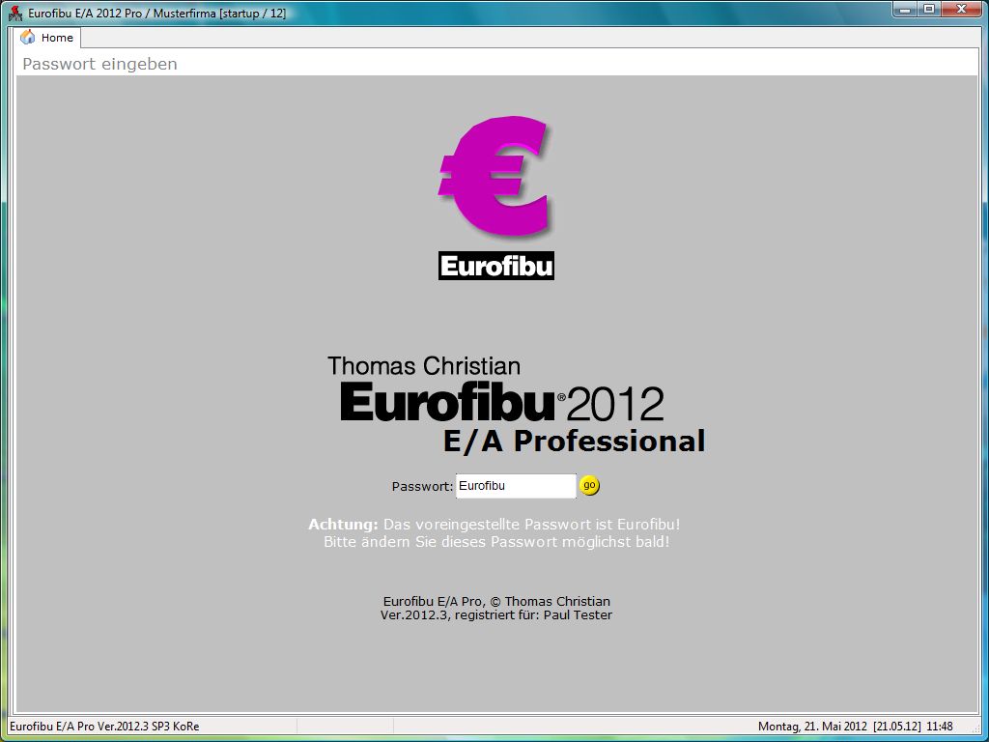Maximize the Eurofibu window
Screen dimensions: 989x742
(x=928, y=10)
